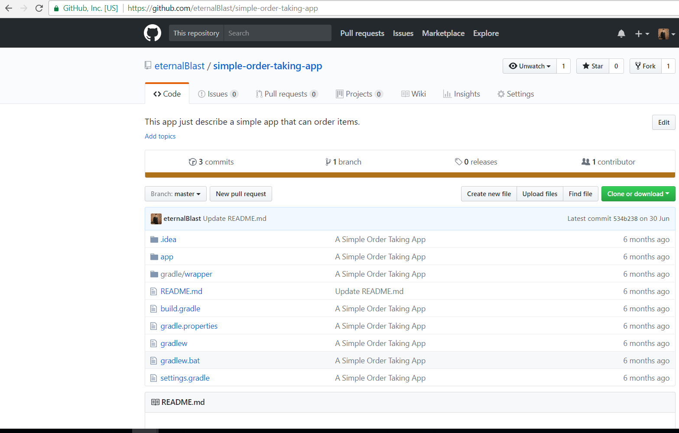
Task: Click the New pull request button
Action: 241,194
